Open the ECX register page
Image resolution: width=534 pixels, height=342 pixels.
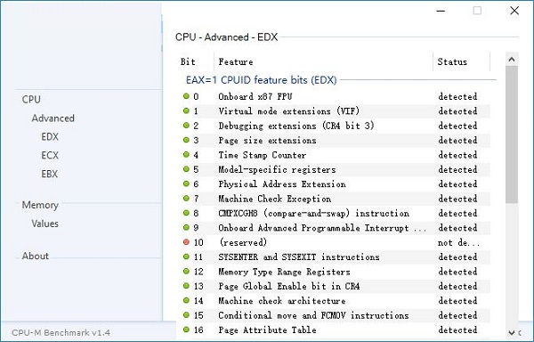tap(50, 155)
